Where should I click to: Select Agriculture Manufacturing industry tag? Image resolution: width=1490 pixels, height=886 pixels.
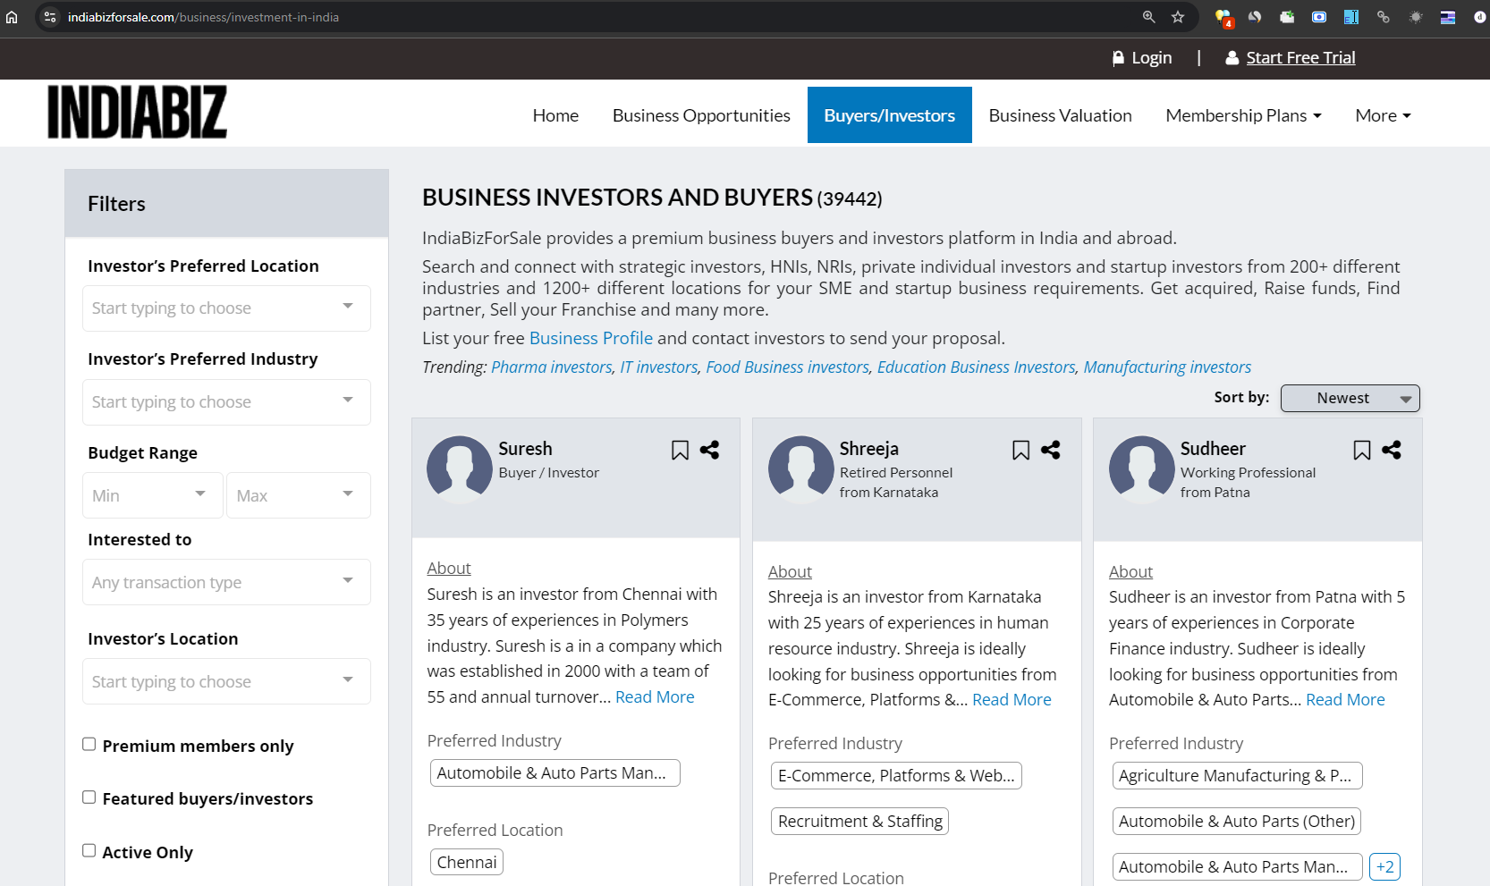(x=1237, y=775)
